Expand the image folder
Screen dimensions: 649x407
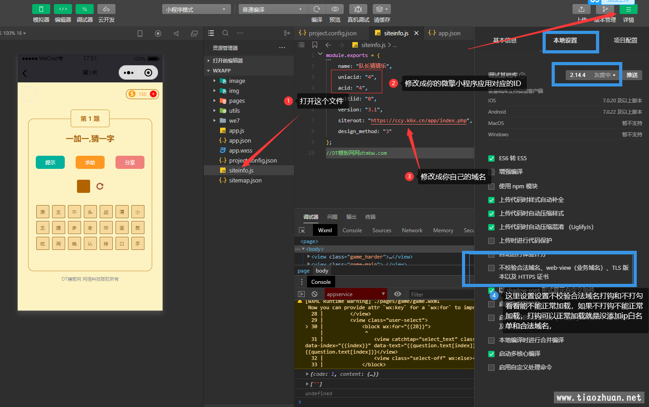tap(215, 81)
